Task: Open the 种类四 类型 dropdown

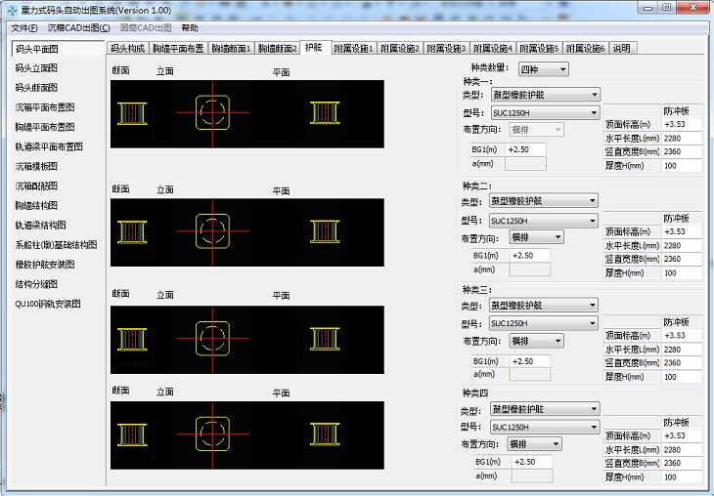Action: click(545, 409)
